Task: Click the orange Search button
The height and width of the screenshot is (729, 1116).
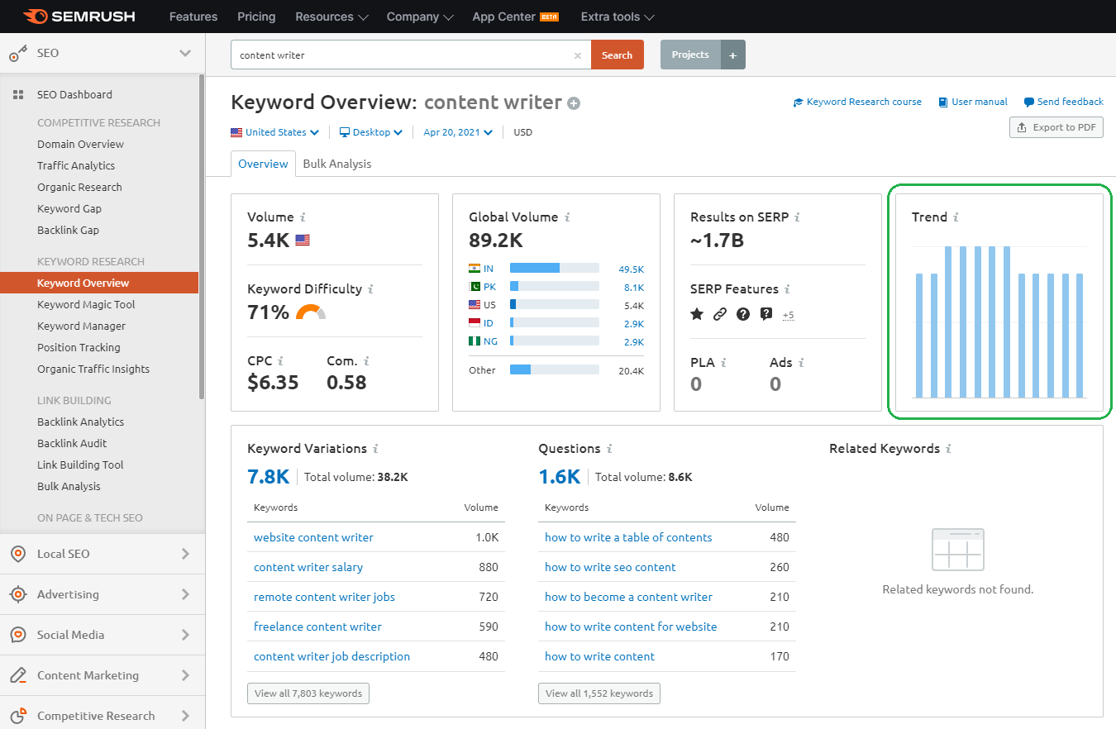Action: (618, 55)
